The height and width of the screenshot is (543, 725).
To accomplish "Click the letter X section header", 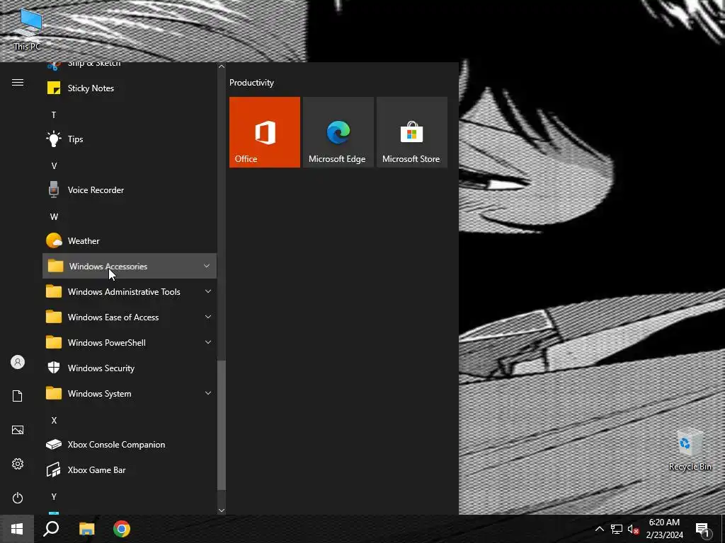I will pyautogui.click(x=54, y=420).
